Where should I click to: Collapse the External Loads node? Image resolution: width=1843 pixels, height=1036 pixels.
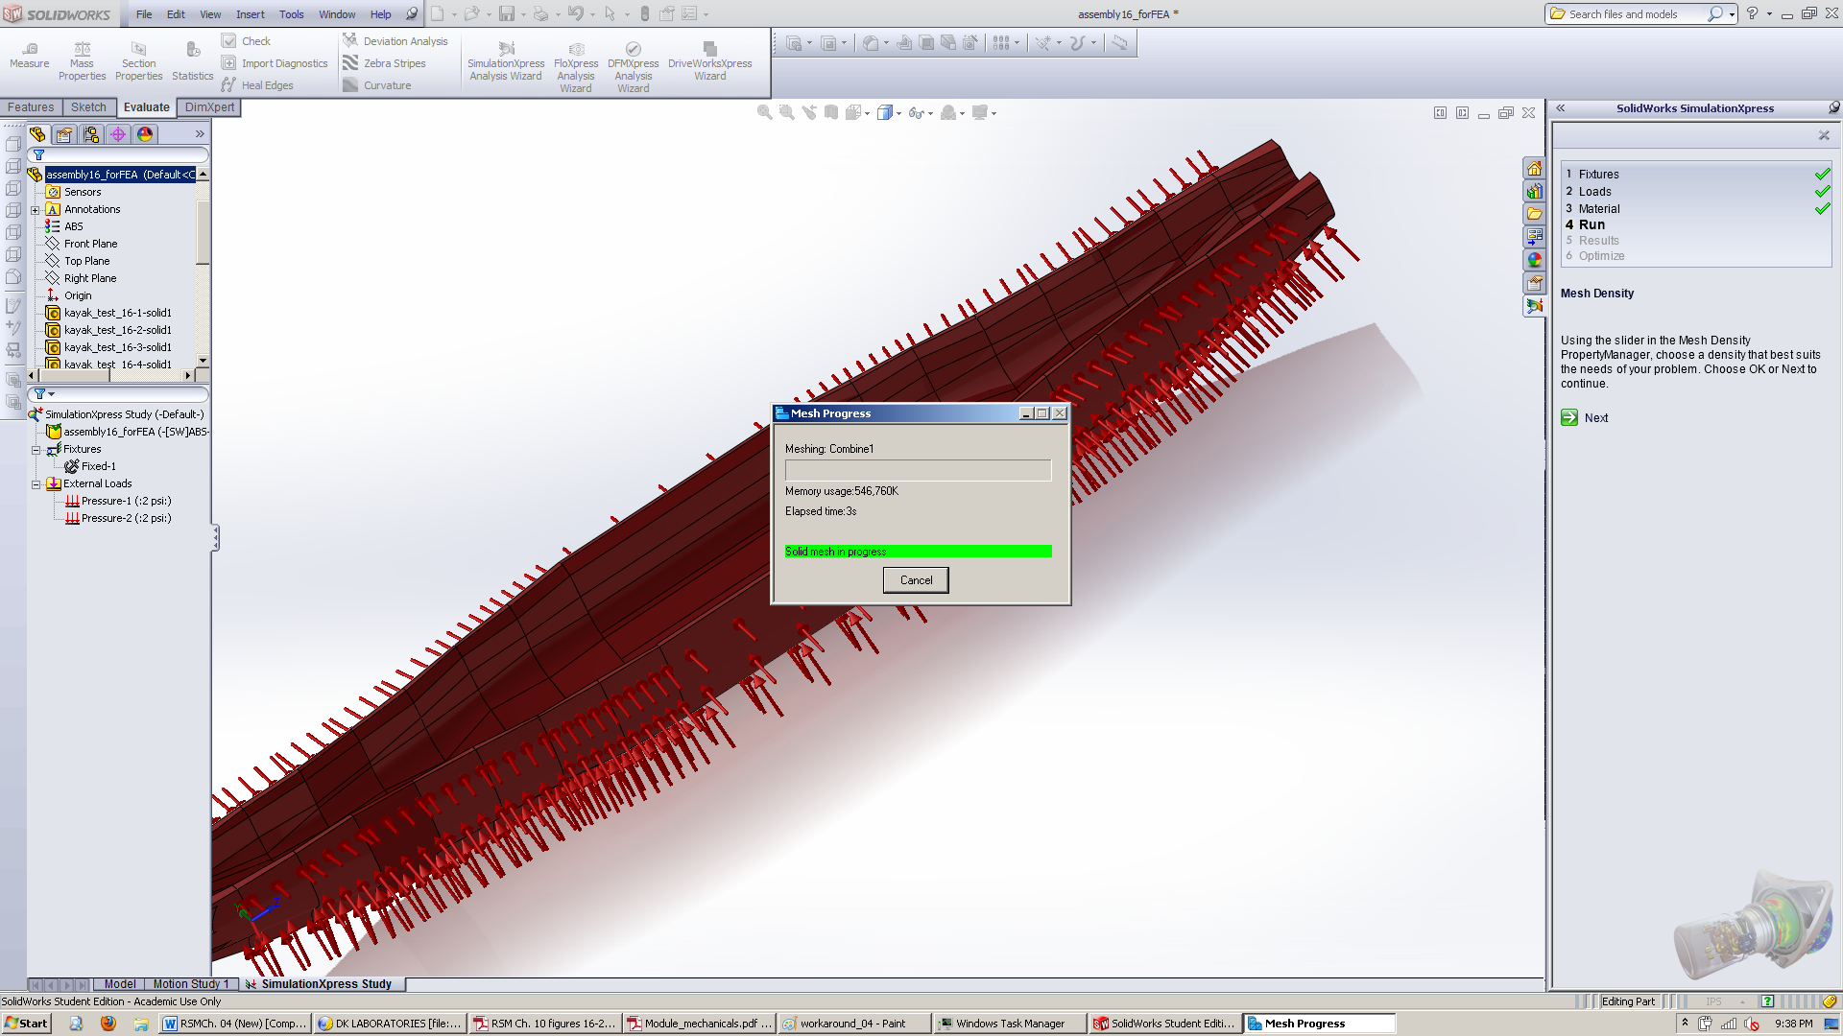[x=36, y=484]
